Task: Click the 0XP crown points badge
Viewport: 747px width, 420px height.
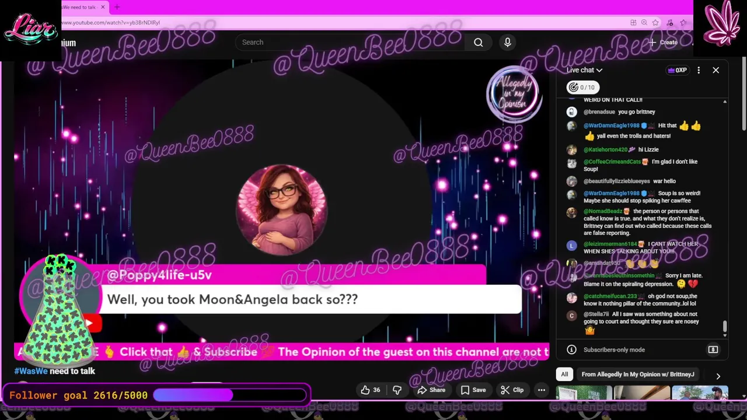Action: tap(678, 70)
